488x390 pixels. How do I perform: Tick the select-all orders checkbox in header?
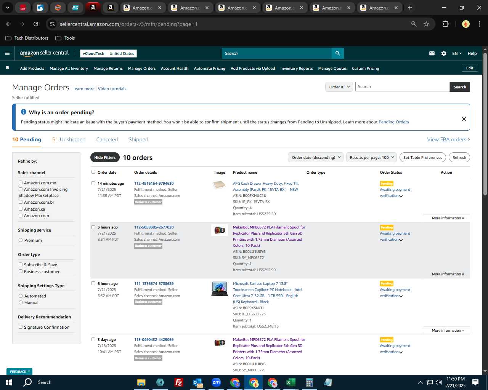click(93, 172)
